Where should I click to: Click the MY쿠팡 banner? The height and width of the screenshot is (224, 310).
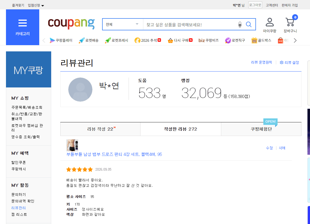[28, 70]
